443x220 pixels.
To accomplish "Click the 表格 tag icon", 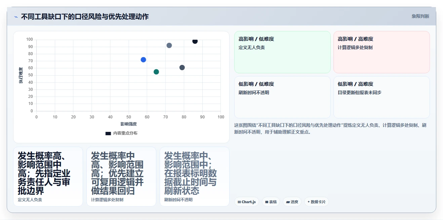I will (267, 202).
